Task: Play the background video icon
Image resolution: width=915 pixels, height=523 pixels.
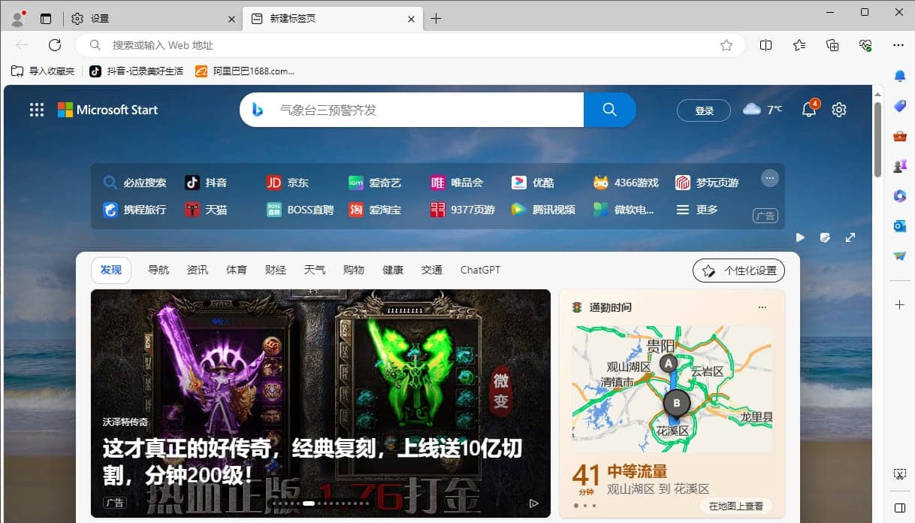Action: (800, 237)
